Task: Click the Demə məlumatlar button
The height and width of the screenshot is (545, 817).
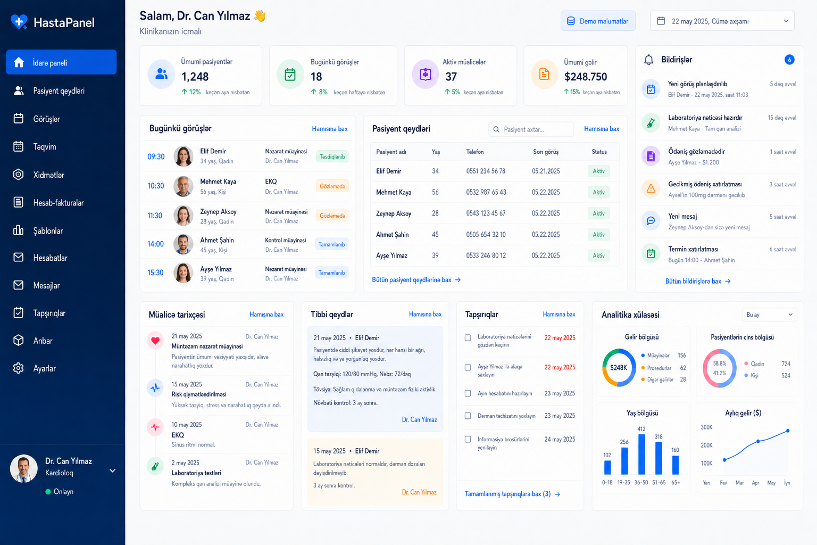Action: click(x=598, y=21)
